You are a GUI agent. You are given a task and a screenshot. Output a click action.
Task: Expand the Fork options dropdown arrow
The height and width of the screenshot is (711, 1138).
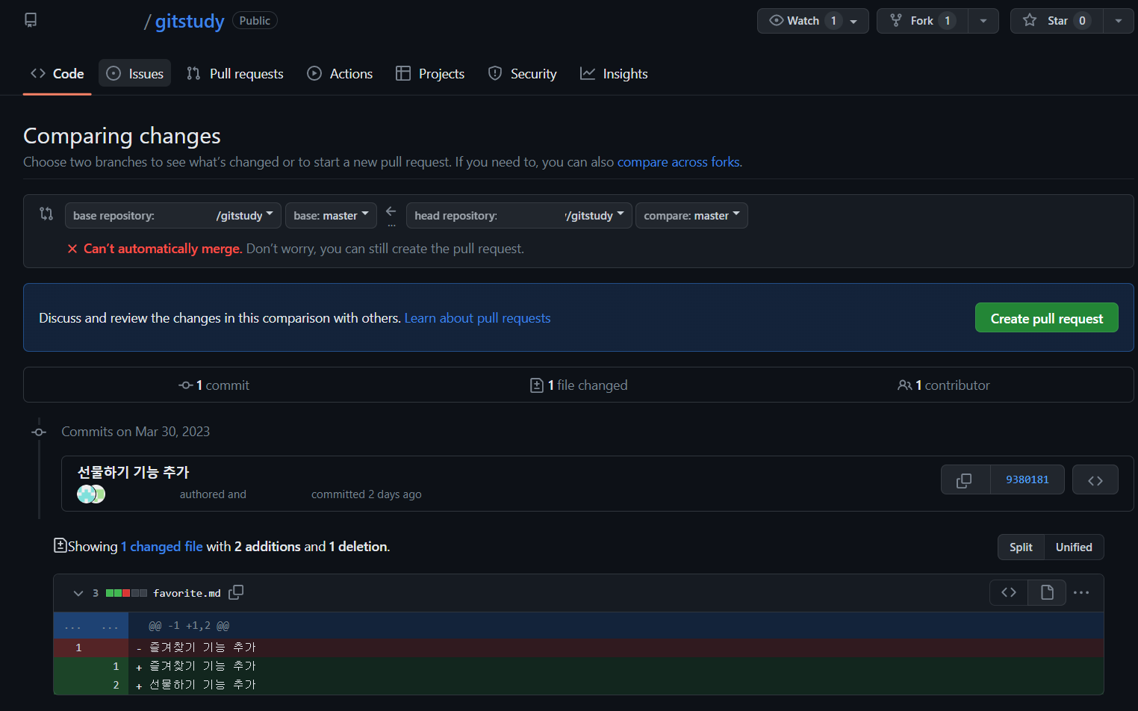click(x=983, y=21)
